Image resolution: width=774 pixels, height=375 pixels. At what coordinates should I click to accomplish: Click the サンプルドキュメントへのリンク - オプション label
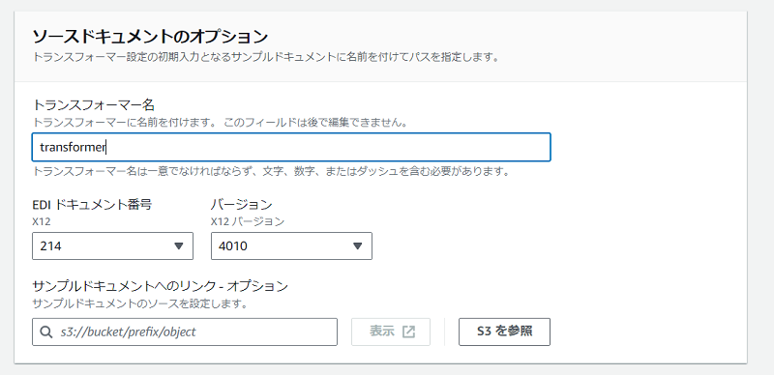coord(160,286)
